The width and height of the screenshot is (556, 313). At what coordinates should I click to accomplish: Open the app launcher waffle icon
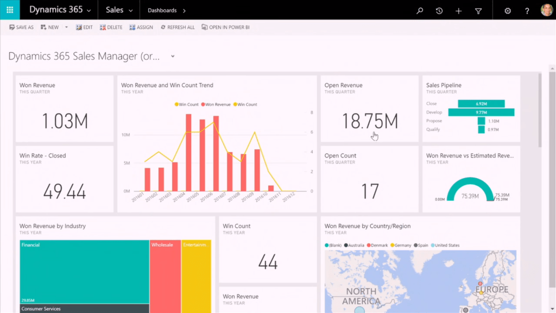[x=9, y=10]
